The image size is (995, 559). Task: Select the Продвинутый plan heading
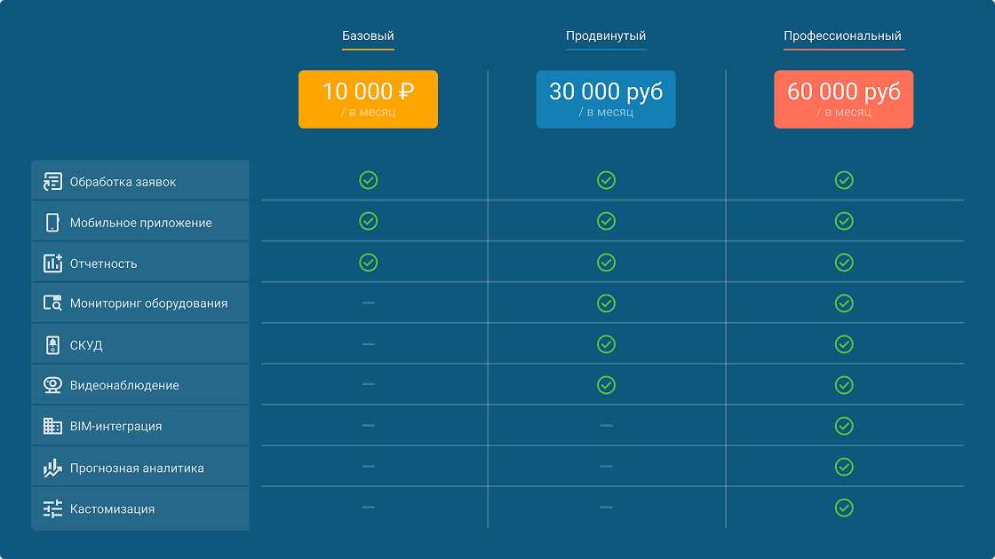click(x=606, y=36)
